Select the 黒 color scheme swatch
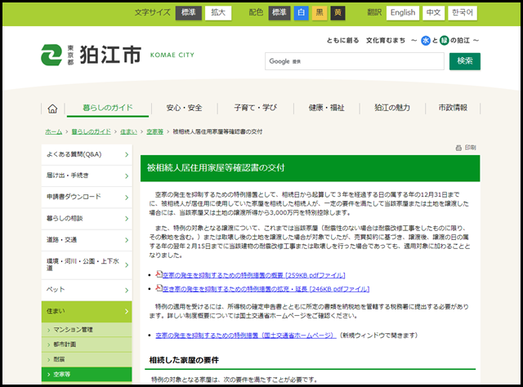Viewport: 523px width, 387px height. [x=320, y=13]
